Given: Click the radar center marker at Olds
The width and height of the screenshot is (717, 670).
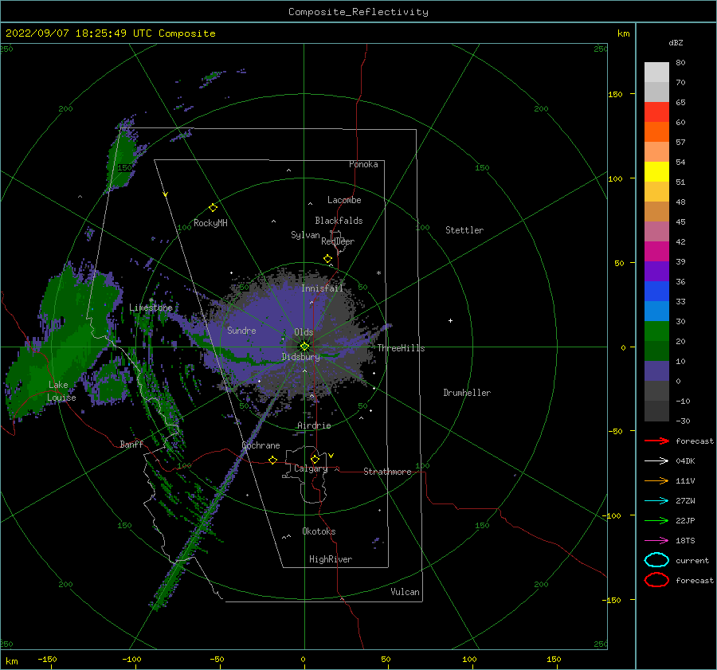Looking at the screenshot, I should click(x=304, y=347).
